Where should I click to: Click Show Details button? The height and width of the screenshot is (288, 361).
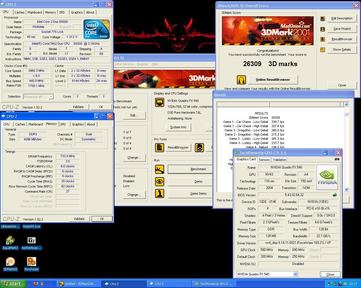tap(342, 50)
